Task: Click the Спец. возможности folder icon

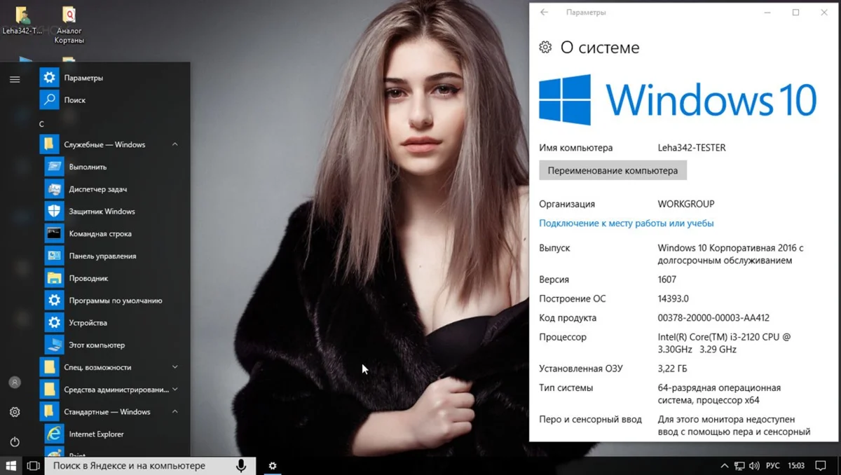Action: coord(50,367)
